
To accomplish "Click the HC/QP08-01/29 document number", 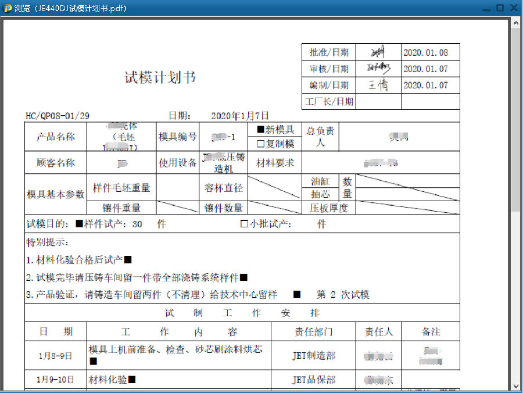I will click(58, 116).
